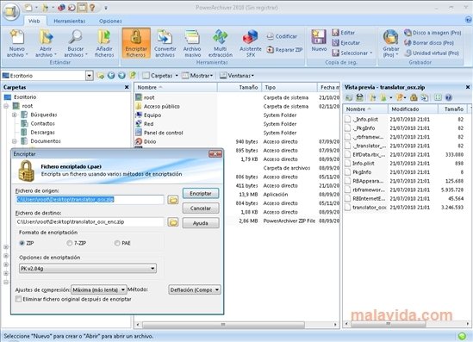This screenshot has width=473, height=342.
Task: Click the Fichero de origen path field
Action: coord(90,199)
